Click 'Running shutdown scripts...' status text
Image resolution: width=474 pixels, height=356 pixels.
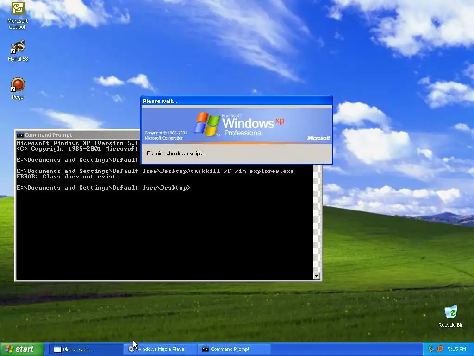[x=177, y=153]
